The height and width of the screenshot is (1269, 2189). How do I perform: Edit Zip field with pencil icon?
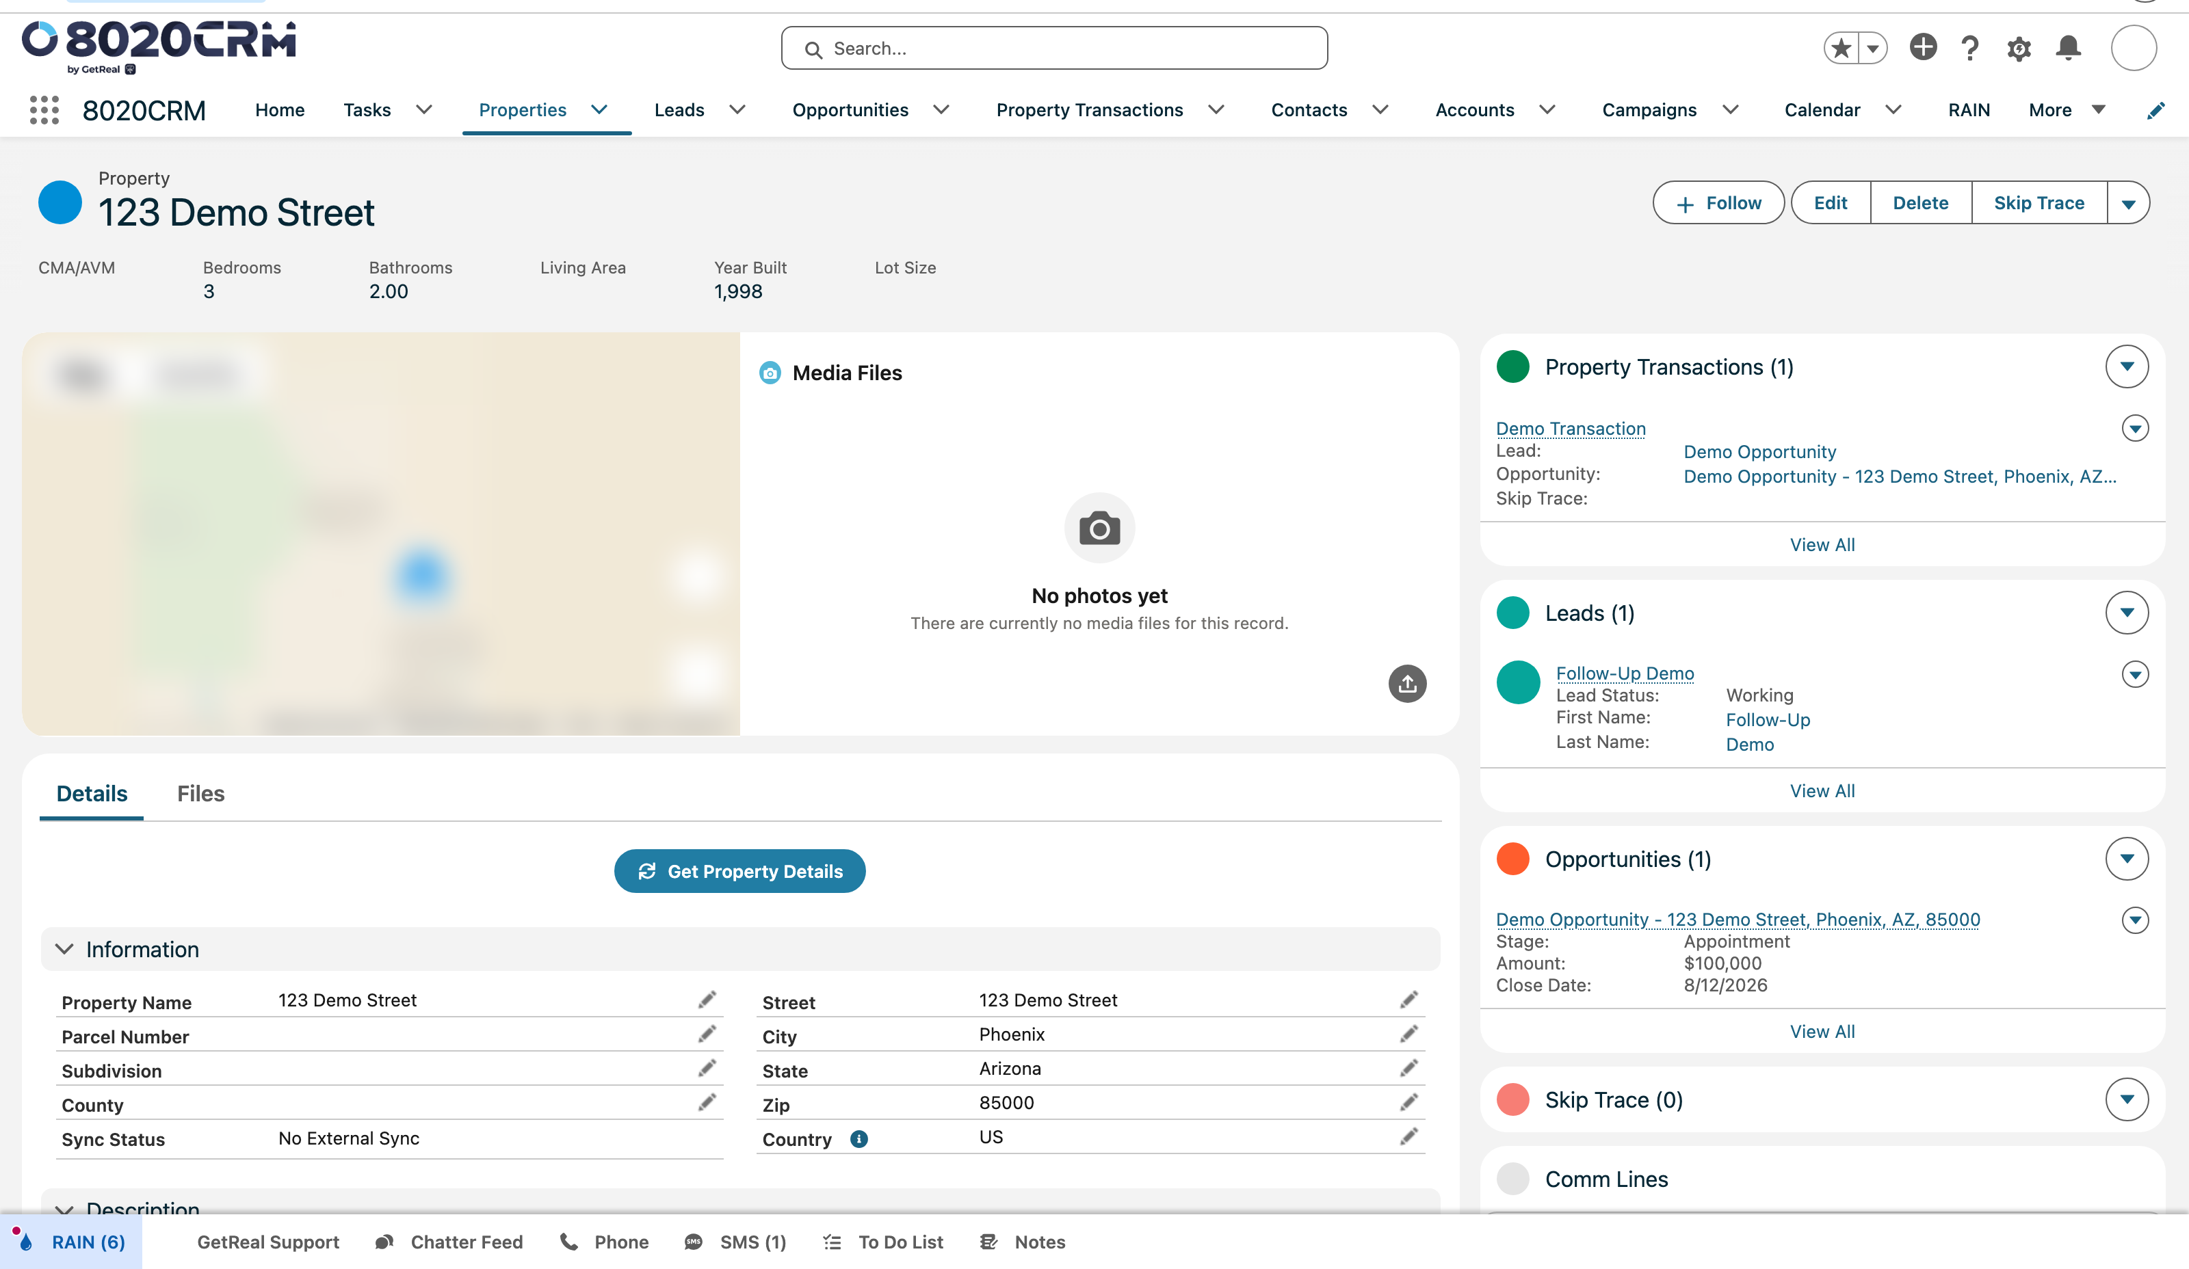click(1409, 1102)
